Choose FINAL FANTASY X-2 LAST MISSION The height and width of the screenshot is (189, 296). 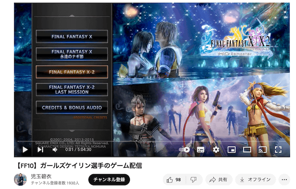72,89
